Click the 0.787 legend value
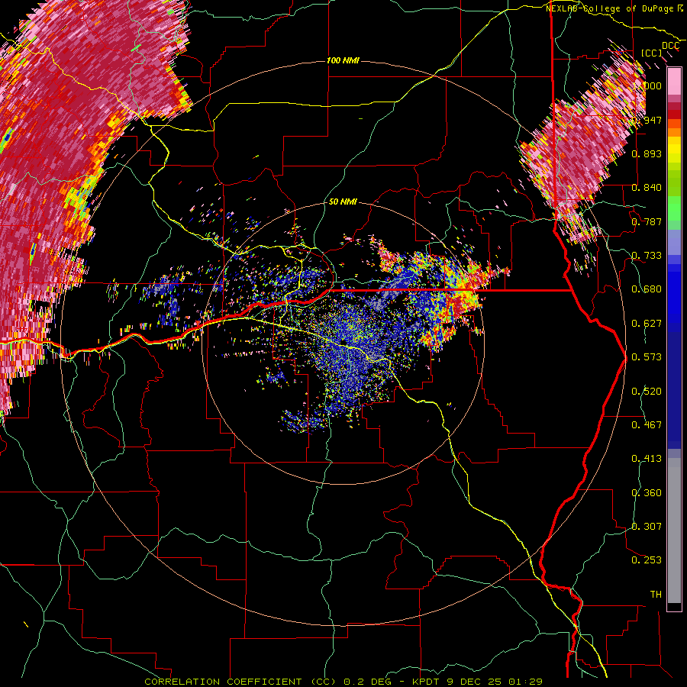Image resolution: width=687 pixels, height=687 pixels. [647, 221]
